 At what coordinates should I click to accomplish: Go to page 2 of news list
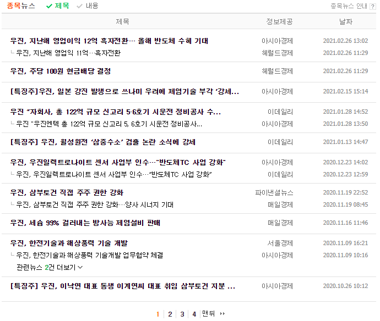point(170,314)
